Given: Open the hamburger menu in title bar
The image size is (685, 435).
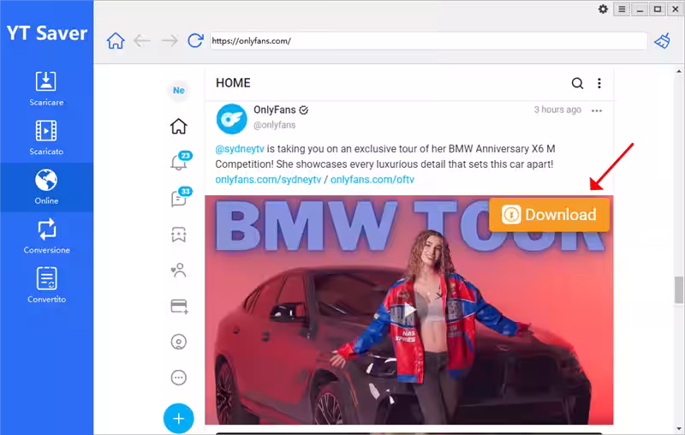Looking at the screenshot, I should click(622, 9).
